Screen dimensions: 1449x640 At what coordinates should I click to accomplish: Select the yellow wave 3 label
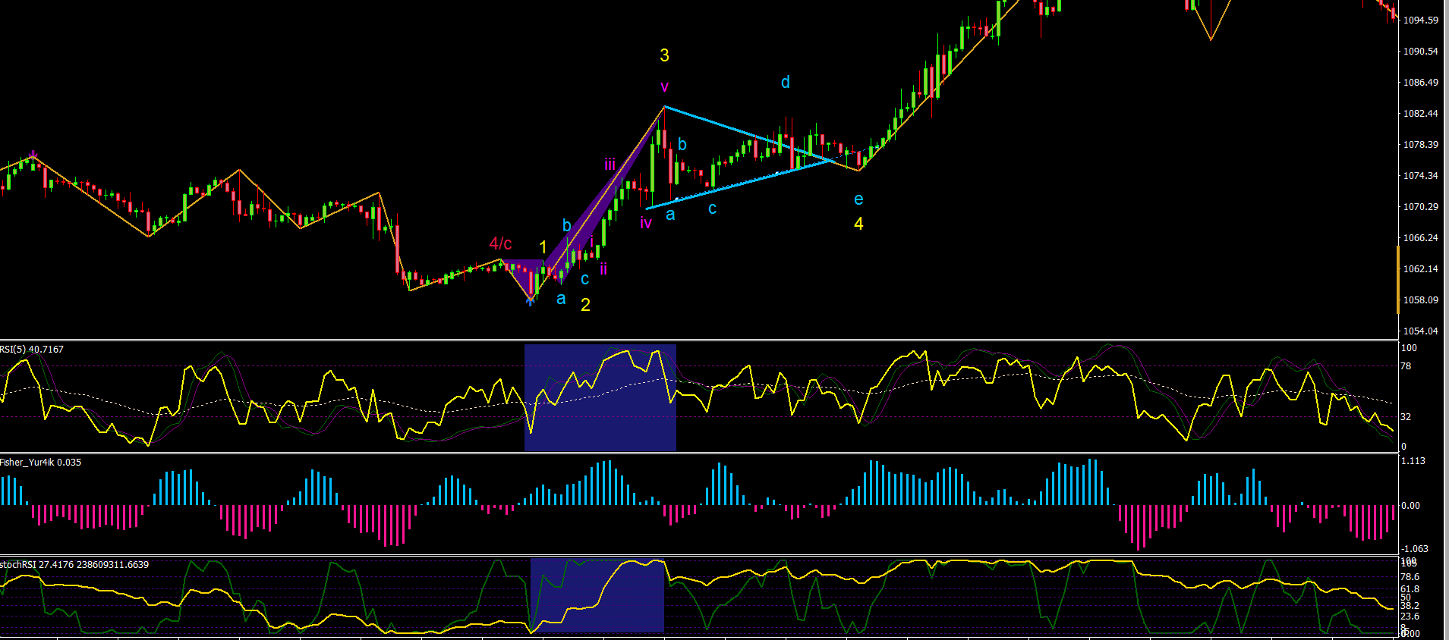click(x=664, y=55)
